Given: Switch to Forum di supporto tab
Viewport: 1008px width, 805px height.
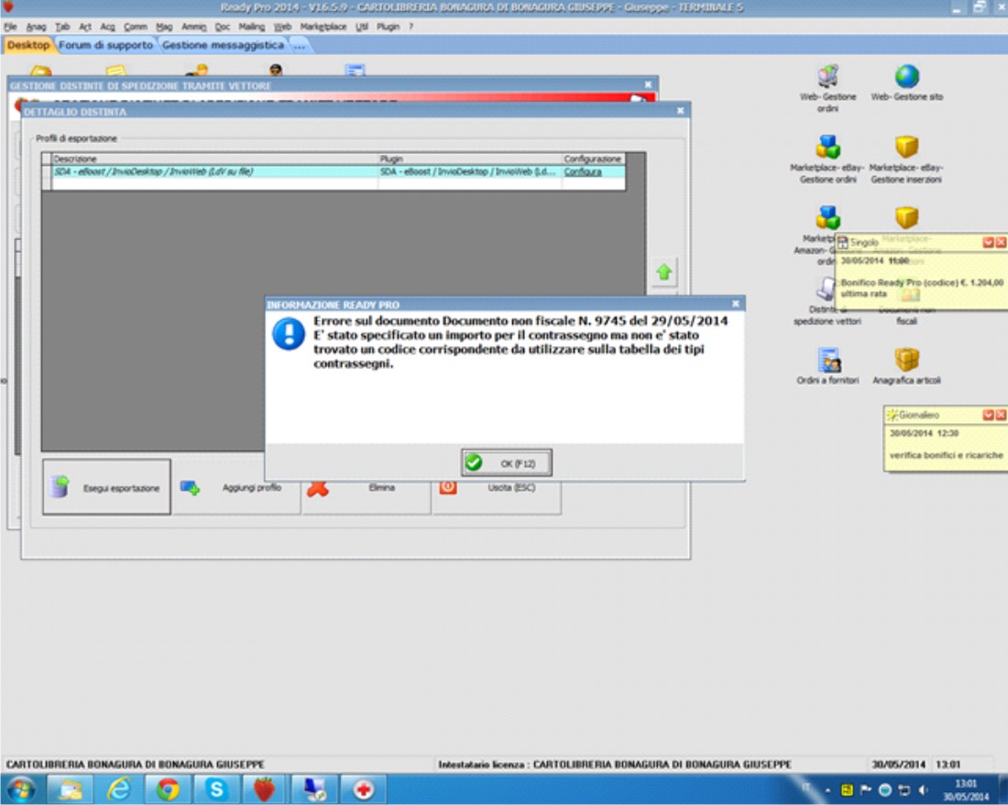Looking at the screenshot, I should (106, 45).
